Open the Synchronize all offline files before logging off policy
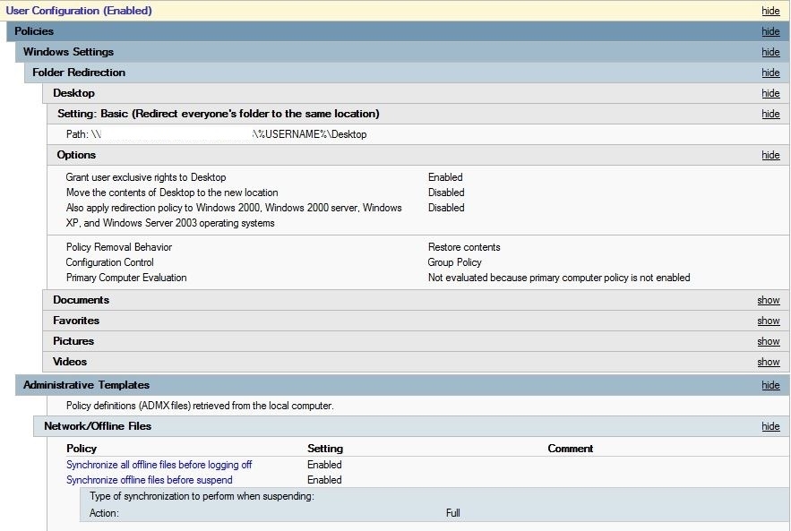The height and width of the screenshot is (531, 791). click(x=159, y=465)
